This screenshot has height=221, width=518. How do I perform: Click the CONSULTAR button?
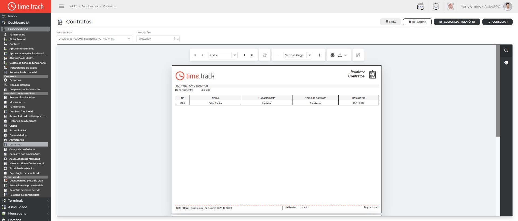pos(497,22)
